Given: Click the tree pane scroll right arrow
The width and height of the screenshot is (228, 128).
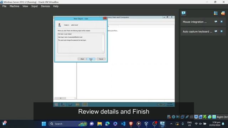Looking at the screenshot, I should [75, 98].
